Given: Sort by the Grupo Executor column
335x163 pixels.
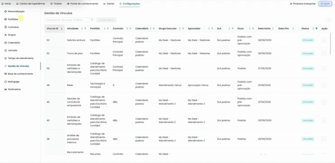Looking at the screenshot, I should pyautogui.click(x=180, y=28).
